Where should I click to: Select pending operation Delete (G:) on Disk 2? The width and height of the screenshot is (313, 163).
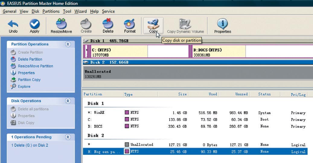click(x=30, y=145)
